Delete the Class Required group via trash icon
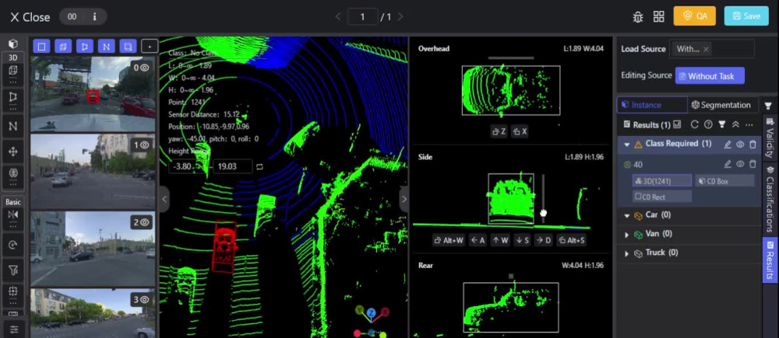This screenshot has height=338, width=779. tap(753, 145)
